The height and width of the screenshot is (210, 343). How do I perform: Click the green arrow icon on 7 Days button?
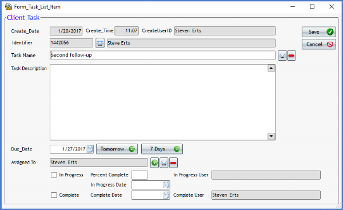click(x=177, y=149)
